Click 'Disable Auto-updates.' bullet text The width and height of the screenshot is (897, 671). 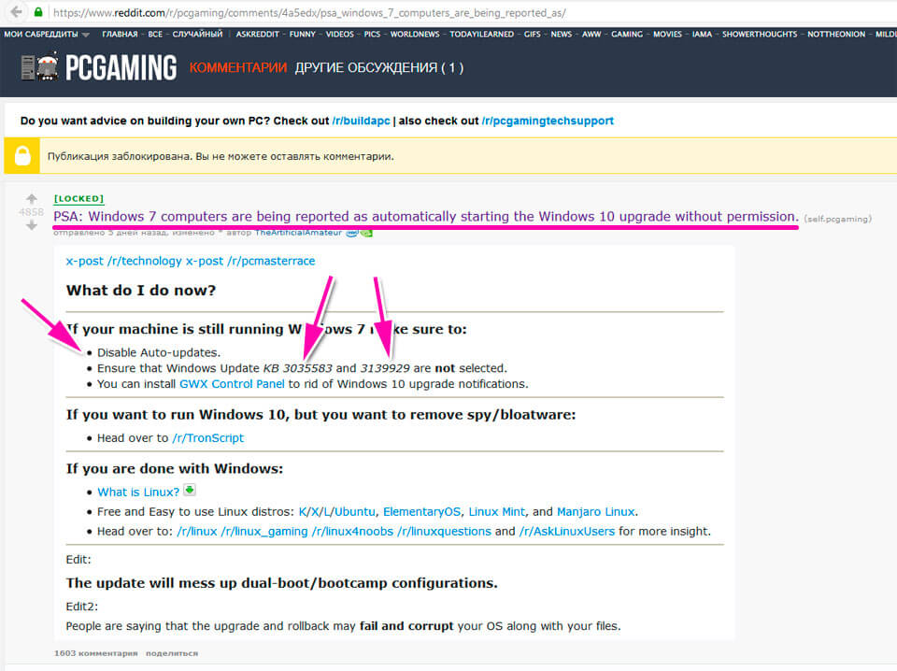[x=159, y=352]
